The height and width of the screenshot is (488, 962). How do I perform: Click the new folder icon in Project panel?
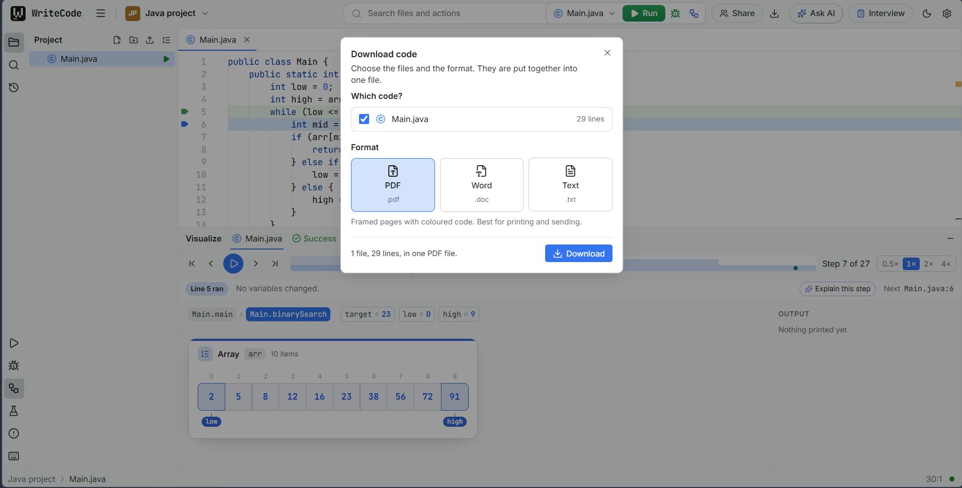pyautogui.click(x=133, y=40)
